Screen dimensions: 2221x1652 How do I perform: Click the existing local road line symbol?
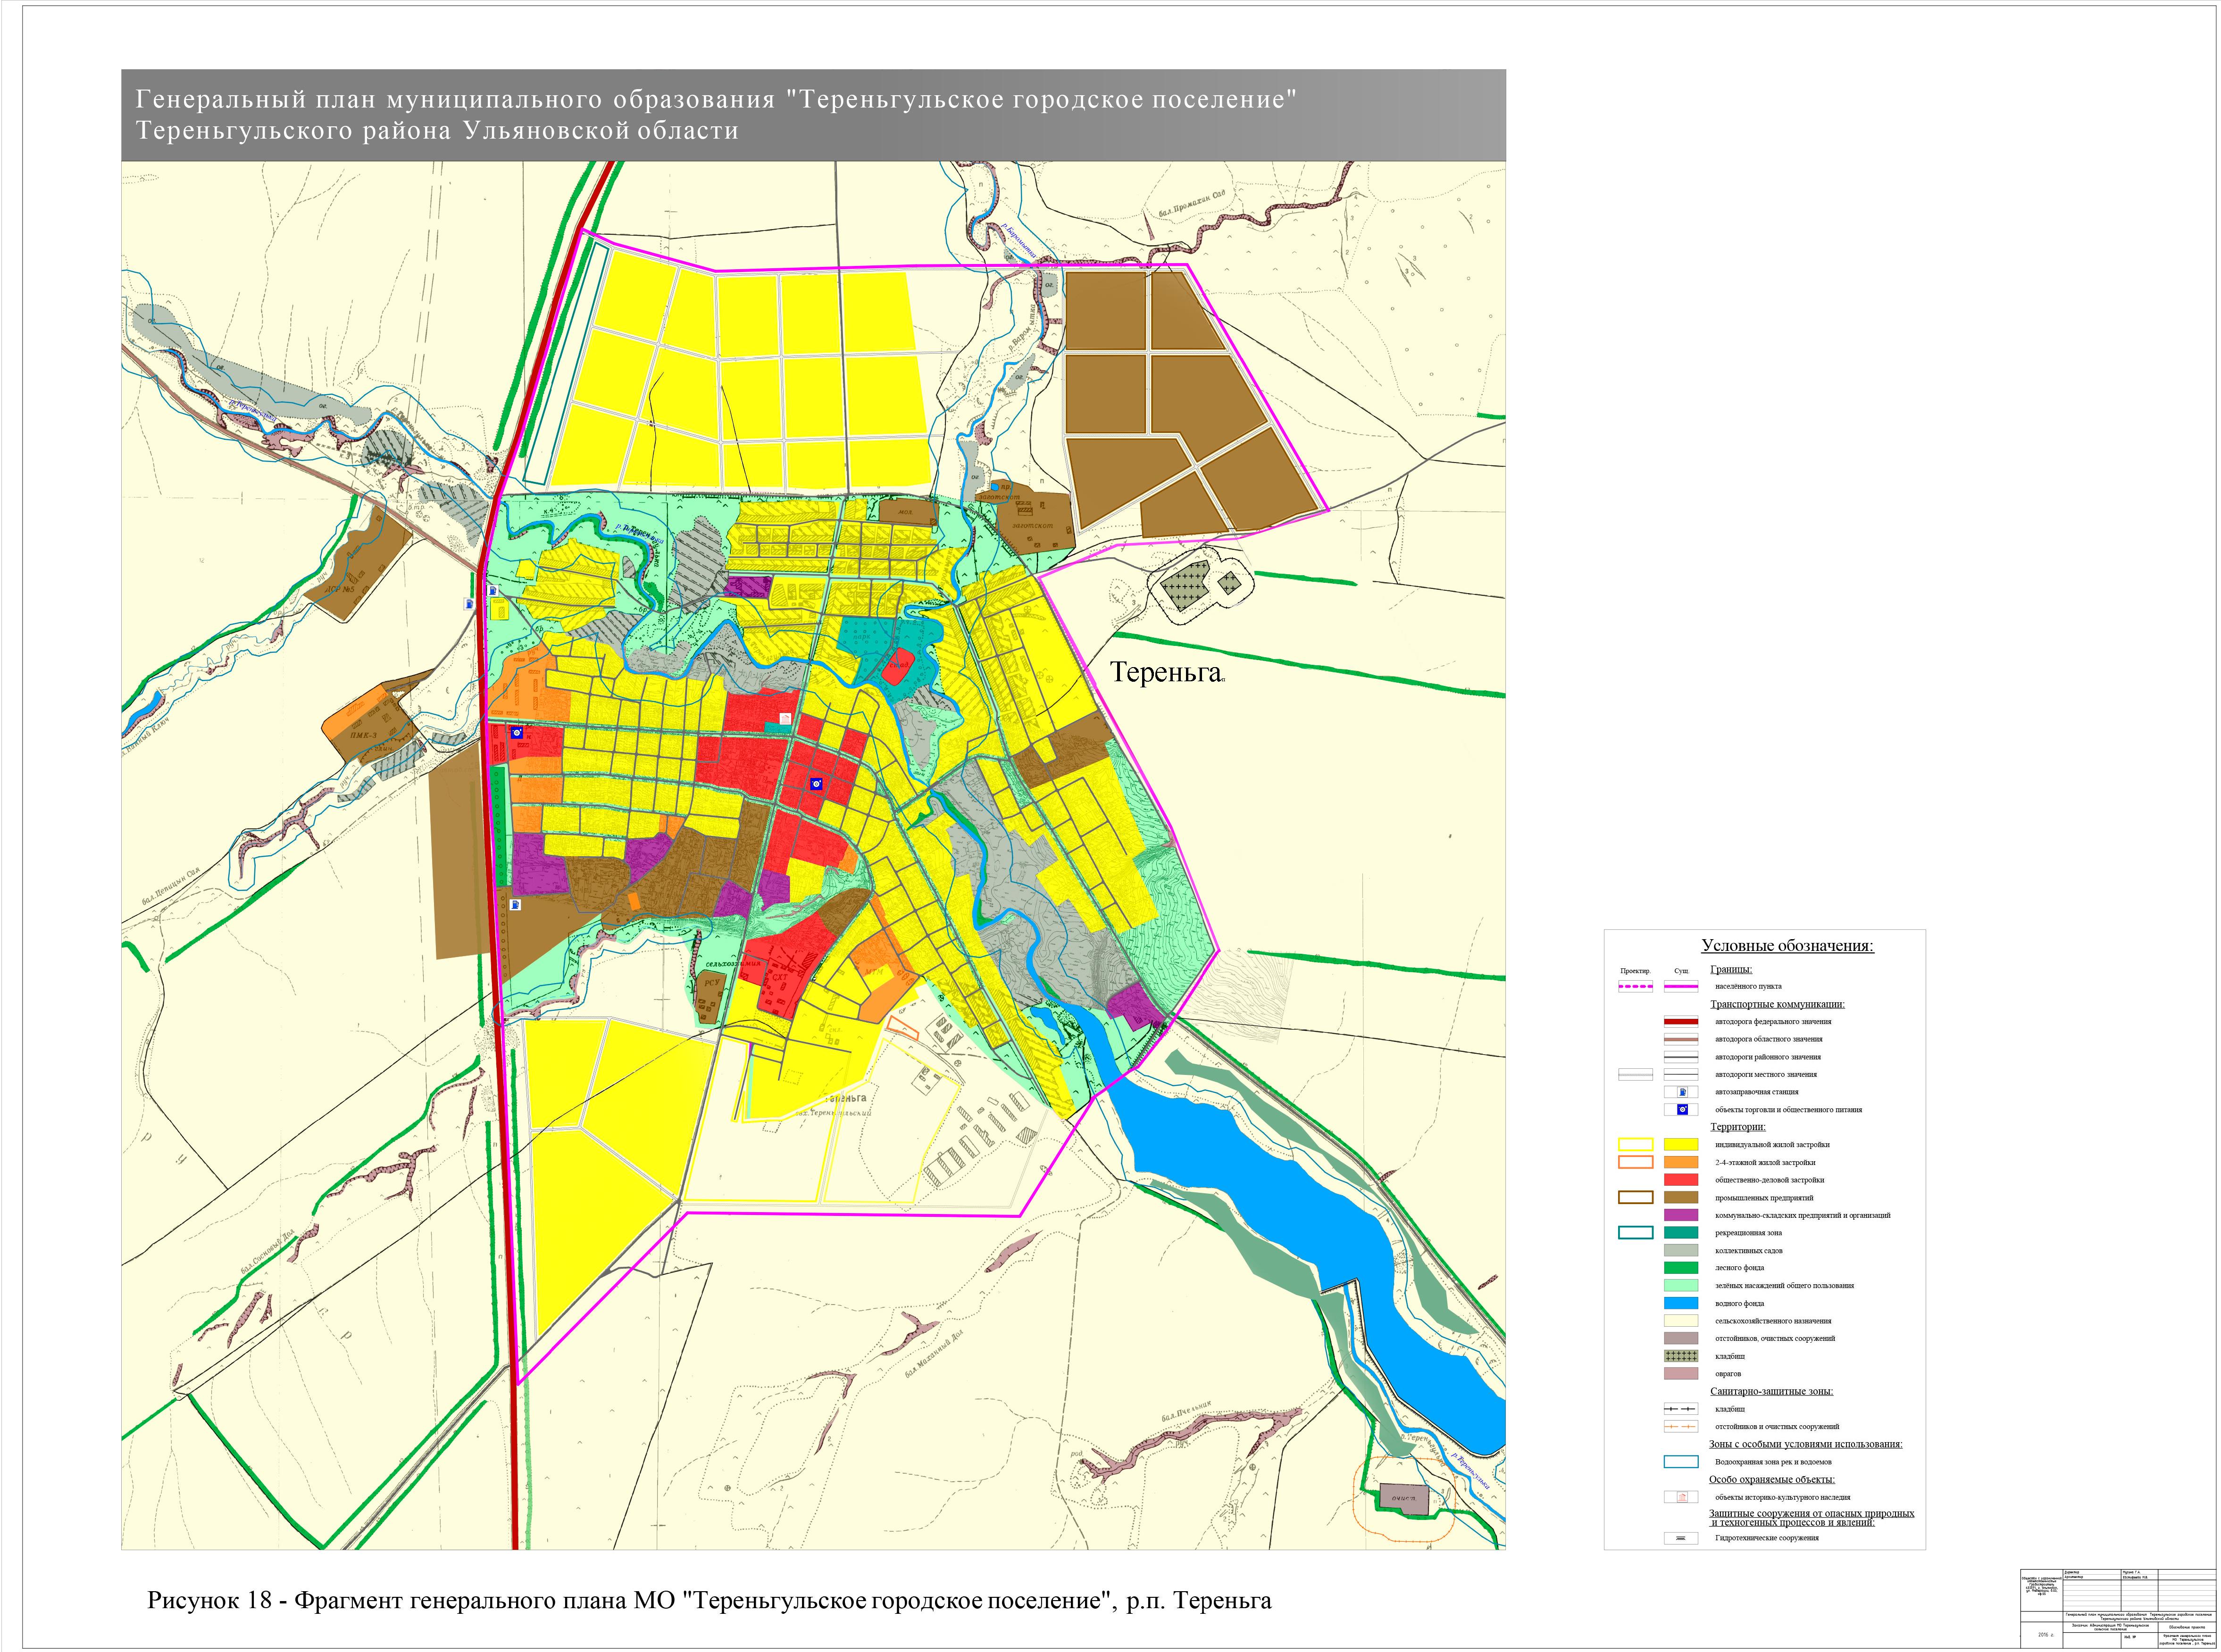(x=1681, y=1074)
